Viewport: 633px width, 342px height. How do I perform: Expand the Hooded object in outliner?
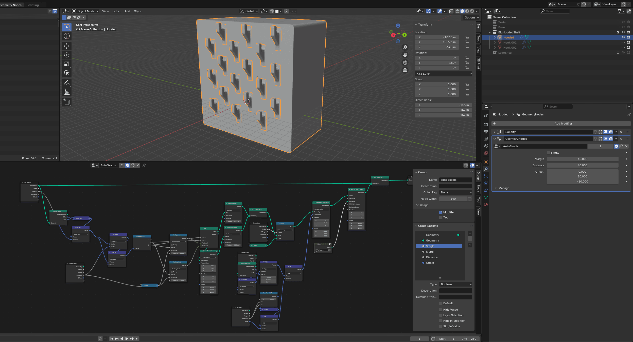495,37
